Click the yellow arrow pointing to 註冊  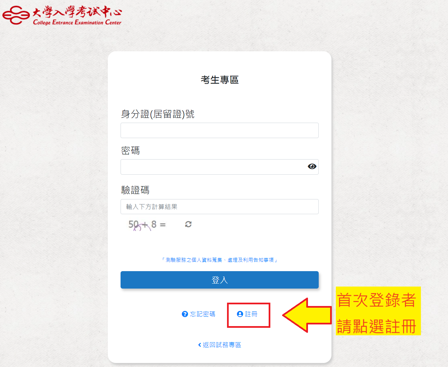[307, 315]
